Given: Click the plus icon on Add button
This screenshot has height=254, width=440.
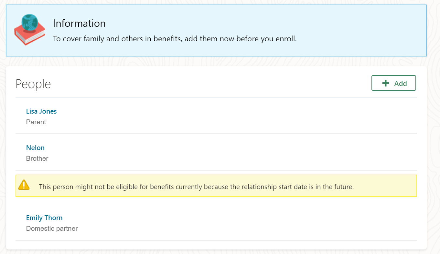Looking at the screenshot, I should click(385, 83).
